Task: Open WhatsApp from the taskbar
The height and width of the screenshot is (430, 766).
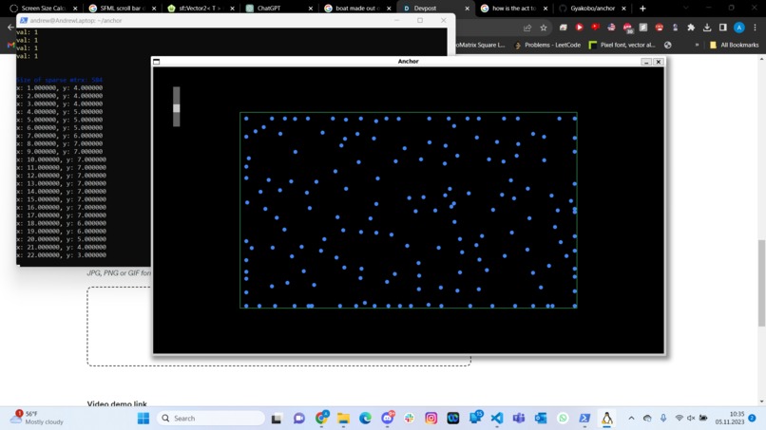Action: 563,419
